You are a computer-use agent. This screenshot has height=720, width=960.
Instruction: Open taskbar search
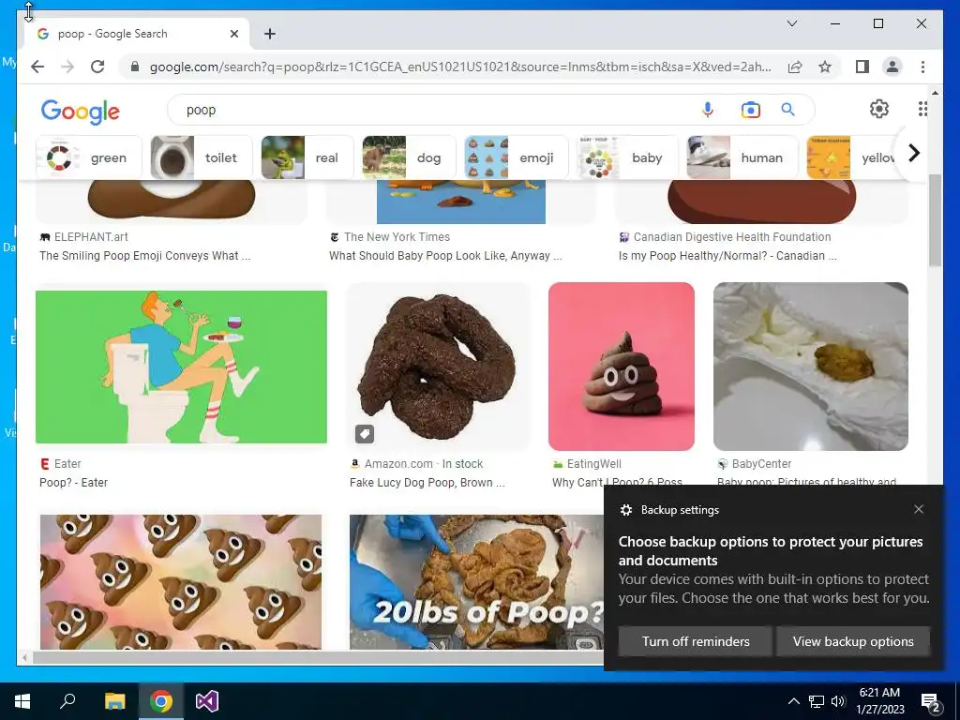coord(67,701)
